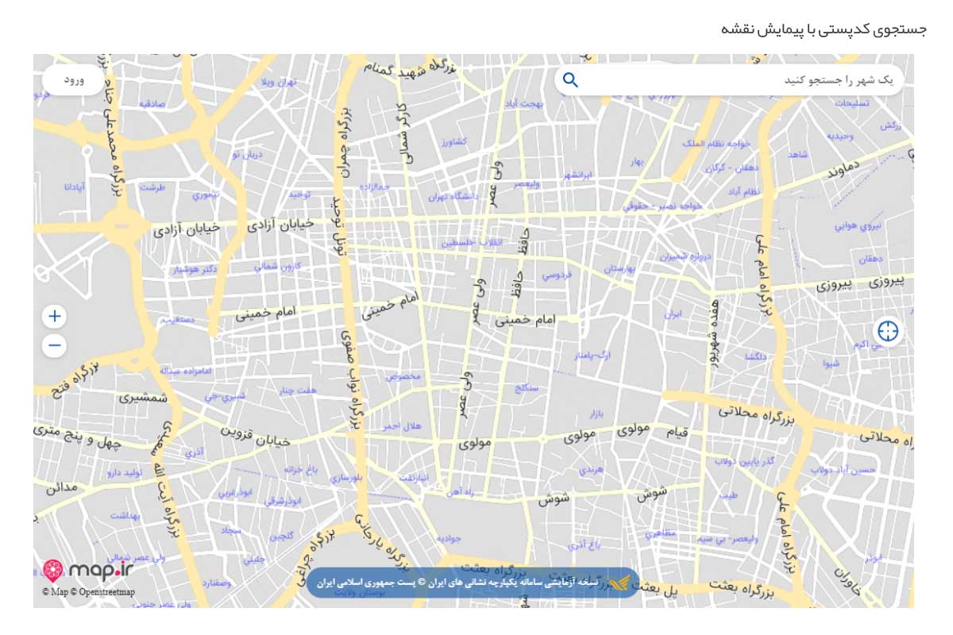Center map on my location crosshair

point(888,331)
